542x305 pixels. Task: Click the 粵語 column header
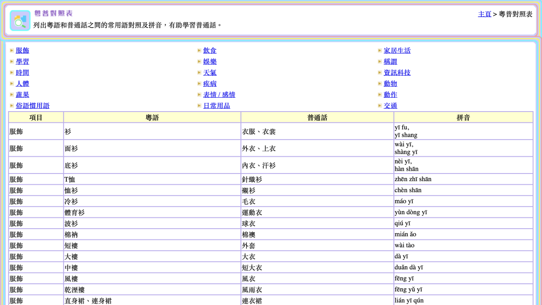(x=152, y=117)
